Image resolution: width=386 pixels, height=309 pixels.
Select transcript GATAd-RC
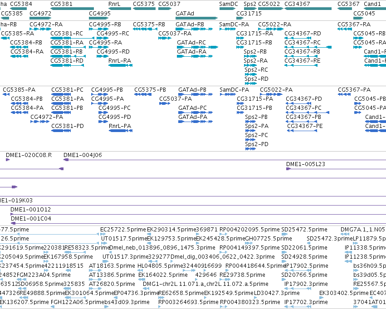(x=191, y=43)
